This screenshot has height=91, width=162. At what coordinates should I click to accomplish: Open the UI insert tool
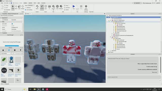point(49,7)
